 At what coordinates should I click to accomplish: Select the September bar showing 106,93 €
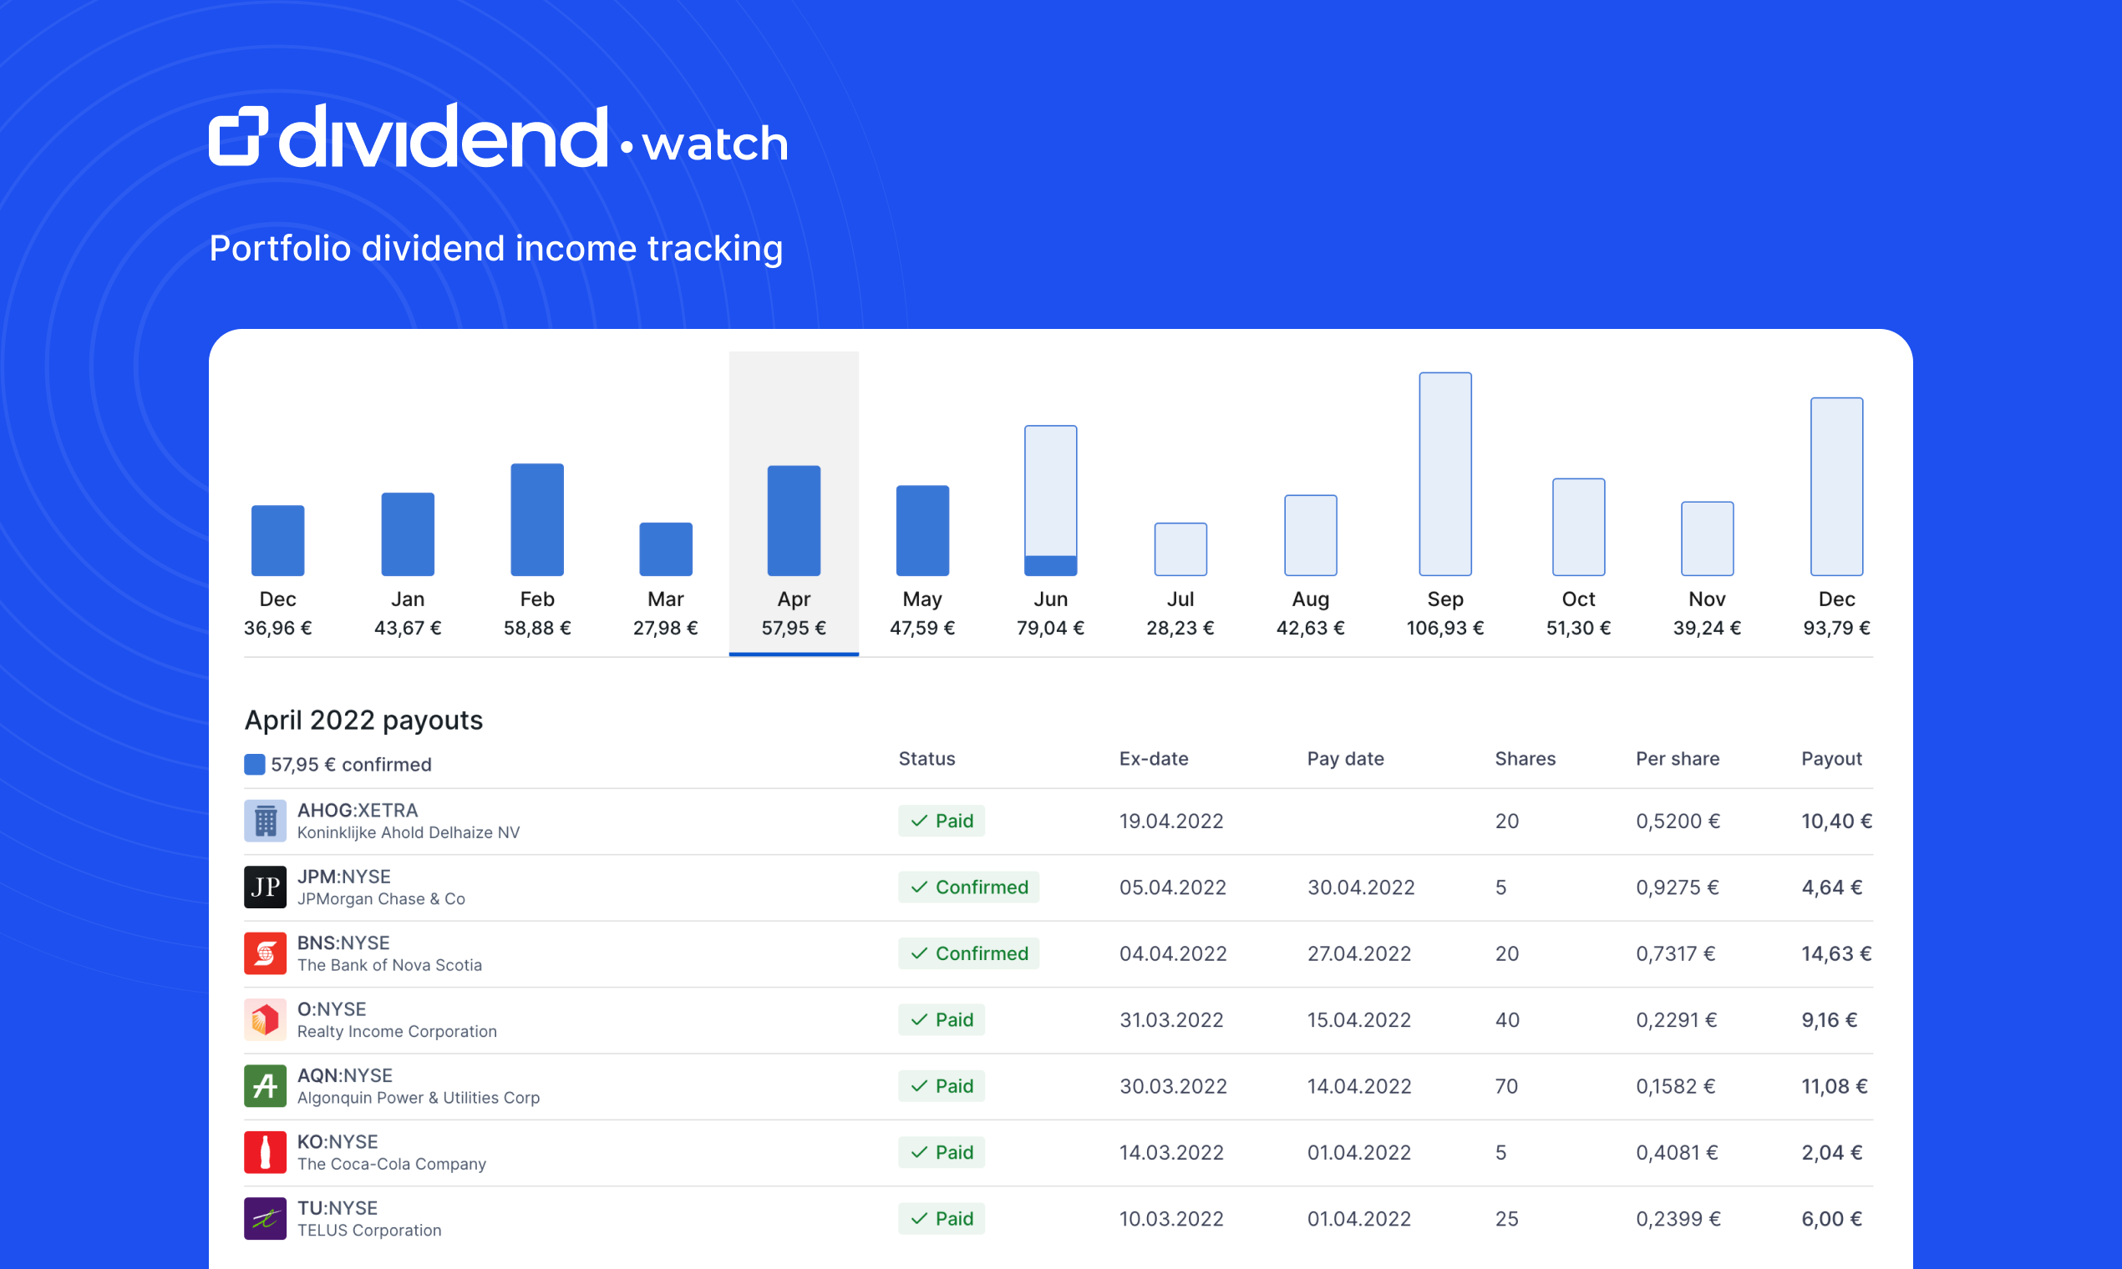(x=1444, y=473)
